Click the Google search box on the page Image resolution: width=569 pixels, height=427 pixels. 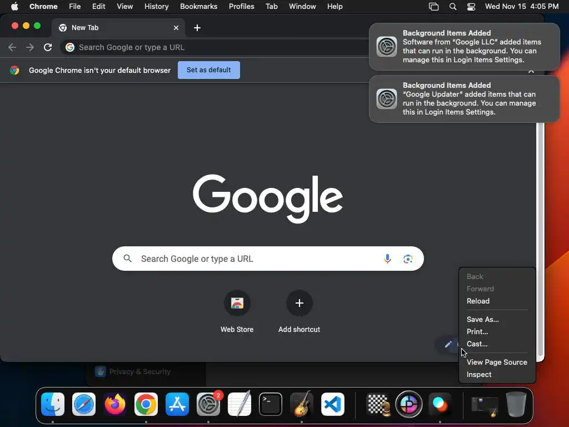click(x=268, y=259)
